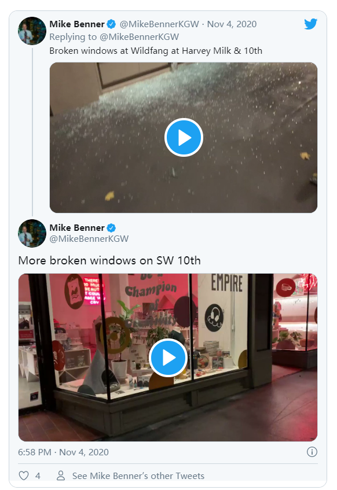Click the heart like icon
337x490 pixels.
(x=24, y=476)
